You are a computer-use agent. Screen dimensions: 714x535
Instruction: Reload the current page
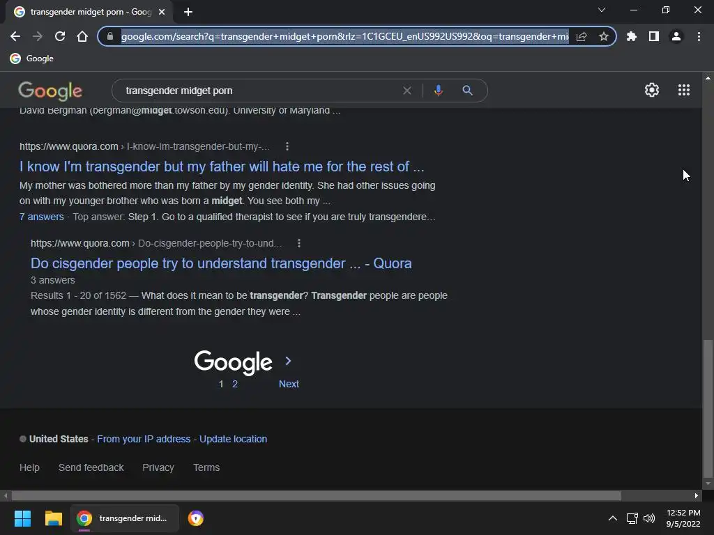click(x=60, y=36)
